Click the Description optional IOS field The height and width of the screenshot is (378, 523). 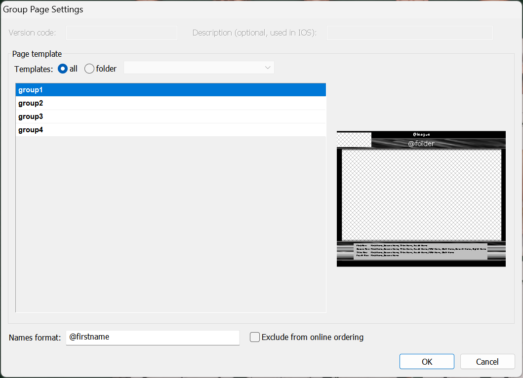409,33
